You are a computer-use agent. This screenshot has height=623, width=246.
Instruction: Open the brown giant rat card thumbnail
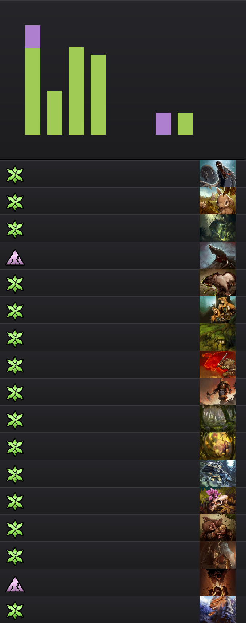(x=218, y=283)
